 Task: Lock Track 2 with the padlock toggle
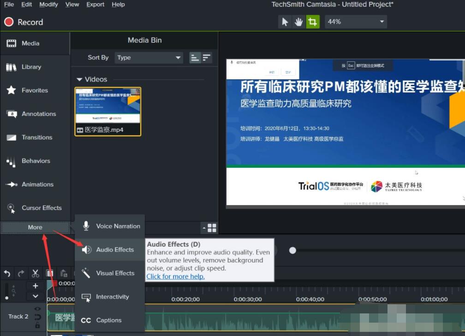(x=37, y=325)
